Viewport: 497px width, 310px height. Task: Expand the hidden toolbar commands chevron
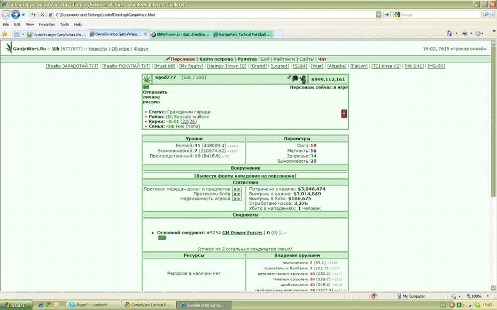pyautogui.click(x=493, y=31)
